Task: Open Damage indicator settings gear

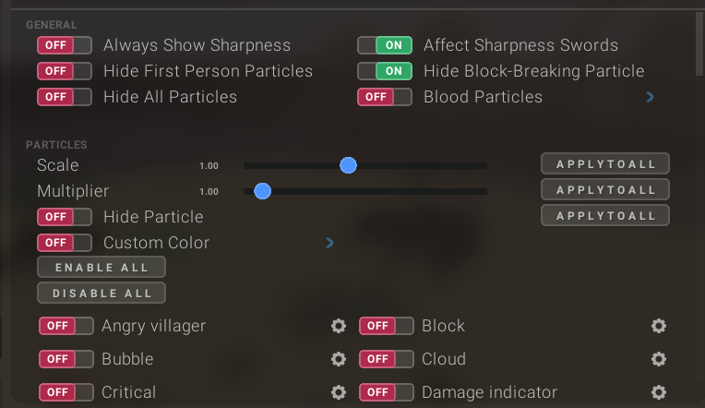Action: (x=658, y=392)
